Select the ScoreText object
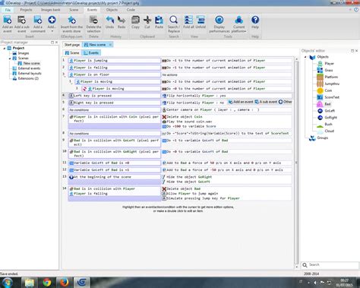This screenshot has height=288, width=360. [332, 97]
